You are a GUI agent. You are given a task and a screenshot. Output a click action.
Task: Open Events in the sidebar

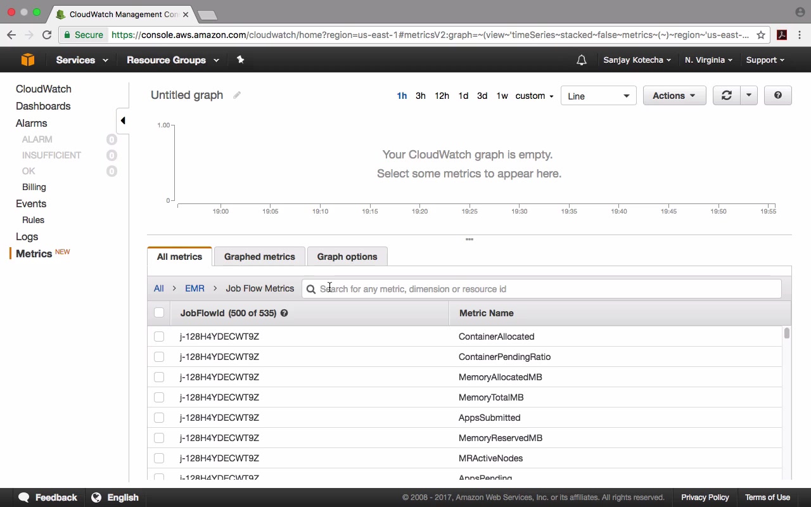pos(31,203)
